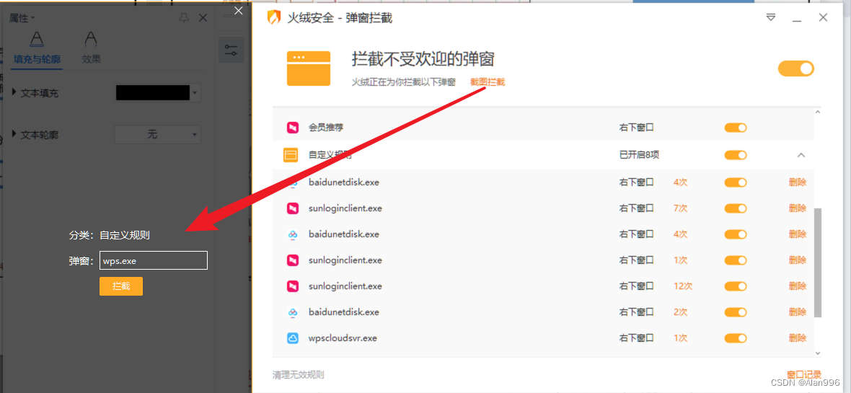Click the 自定义规则 orange window icon
This screenshot has height=393, width=851.
[291, 155]
